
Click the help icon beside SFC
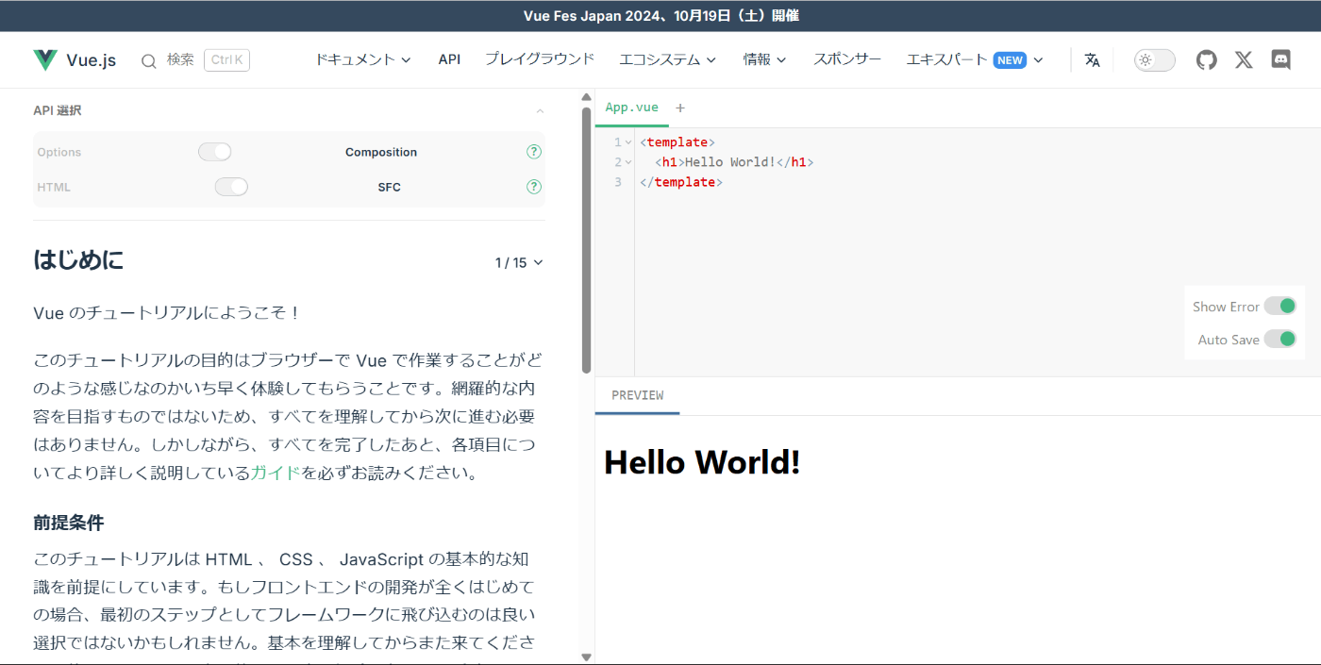point(534,187)
